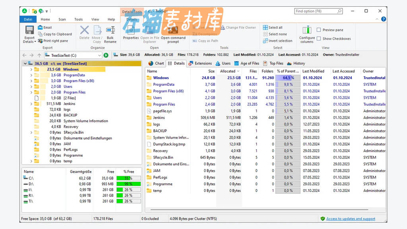This screenshot has width=407, height=229.
Task: Click the Copy as Path icon
Action: coord(195,41)
